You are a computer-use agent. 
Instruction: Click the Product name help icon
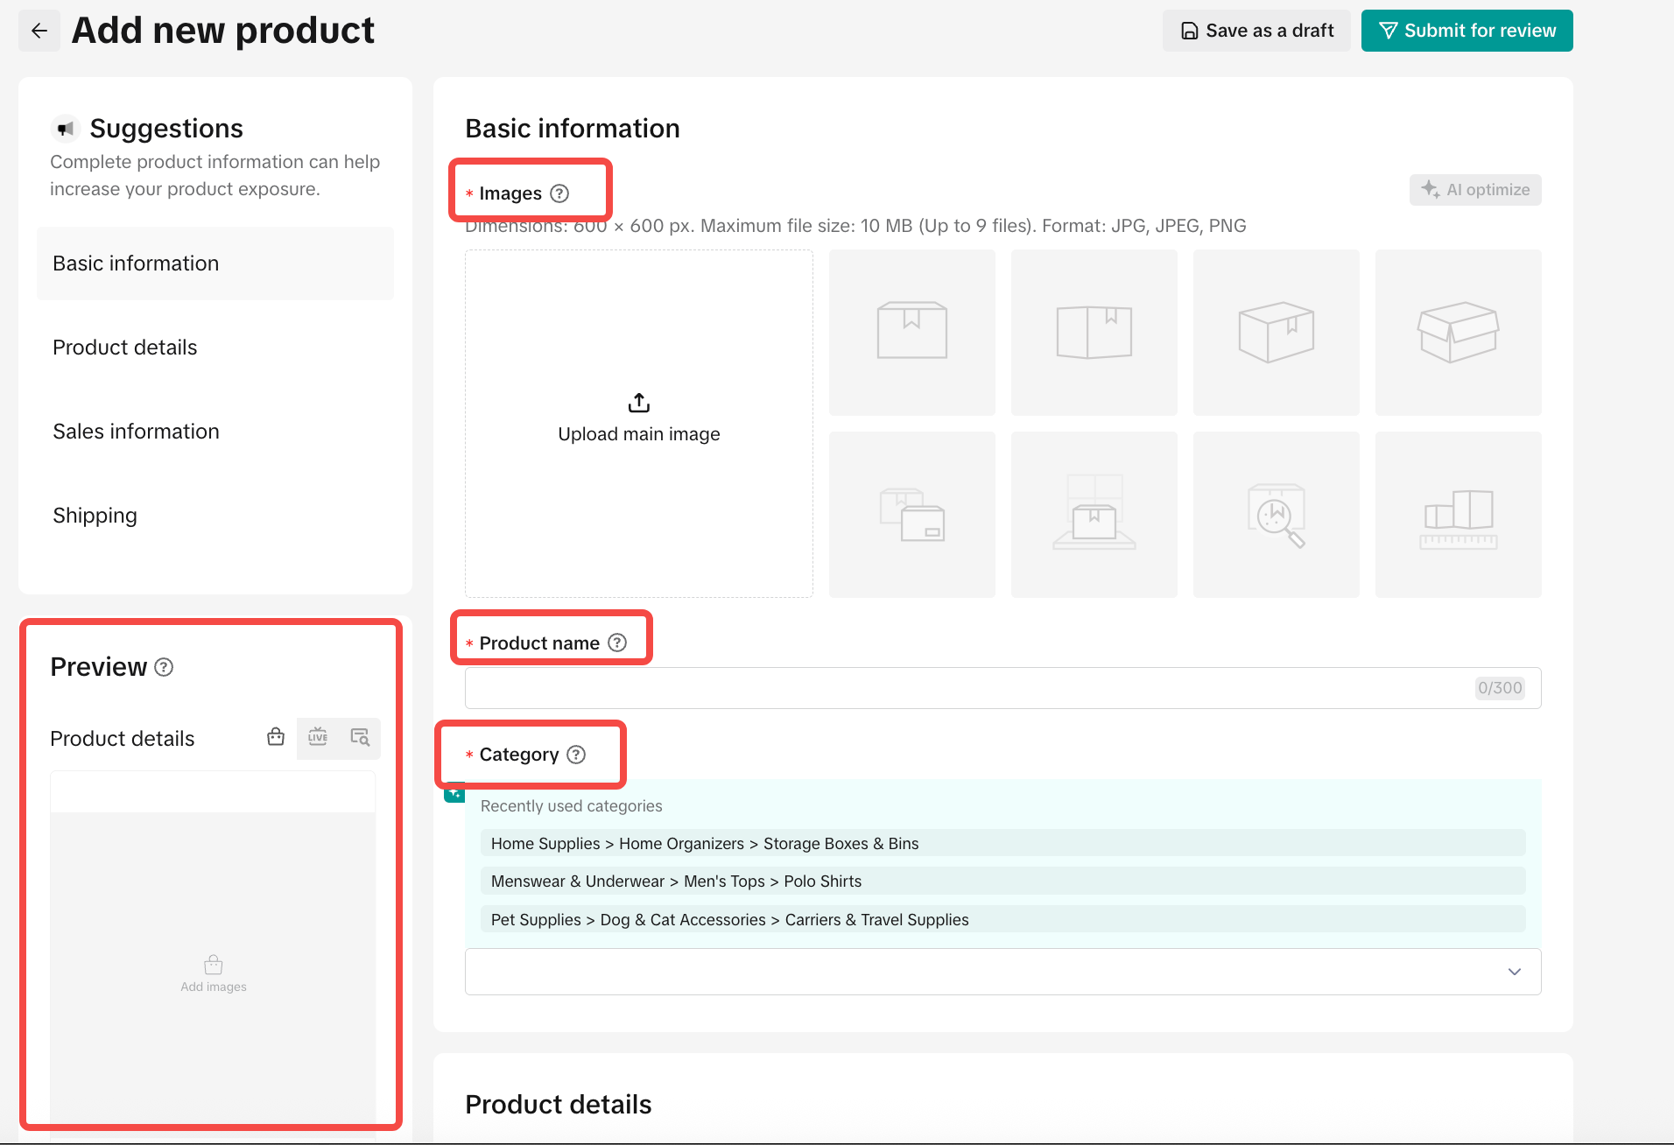click(x=617, y=643)
